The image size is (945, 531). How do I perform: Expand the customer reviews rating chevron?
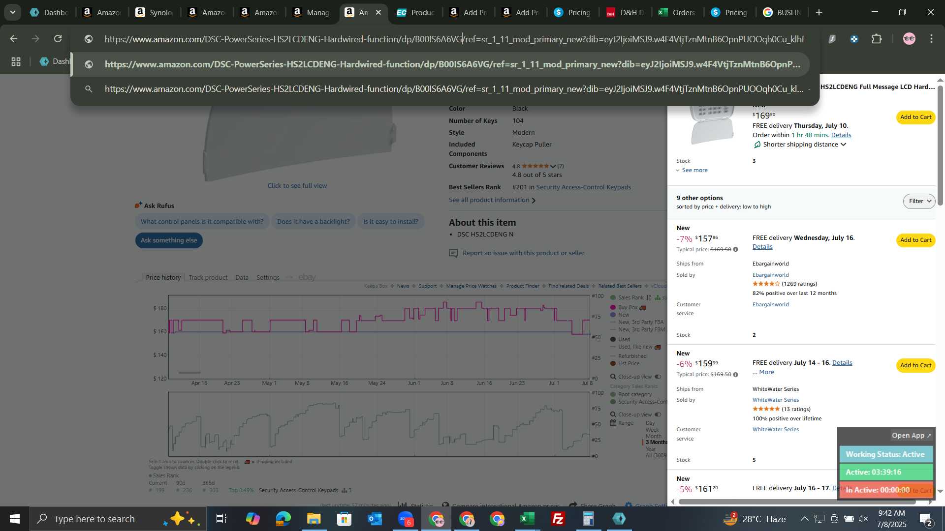pyautogui.click(x=553, y=167)
